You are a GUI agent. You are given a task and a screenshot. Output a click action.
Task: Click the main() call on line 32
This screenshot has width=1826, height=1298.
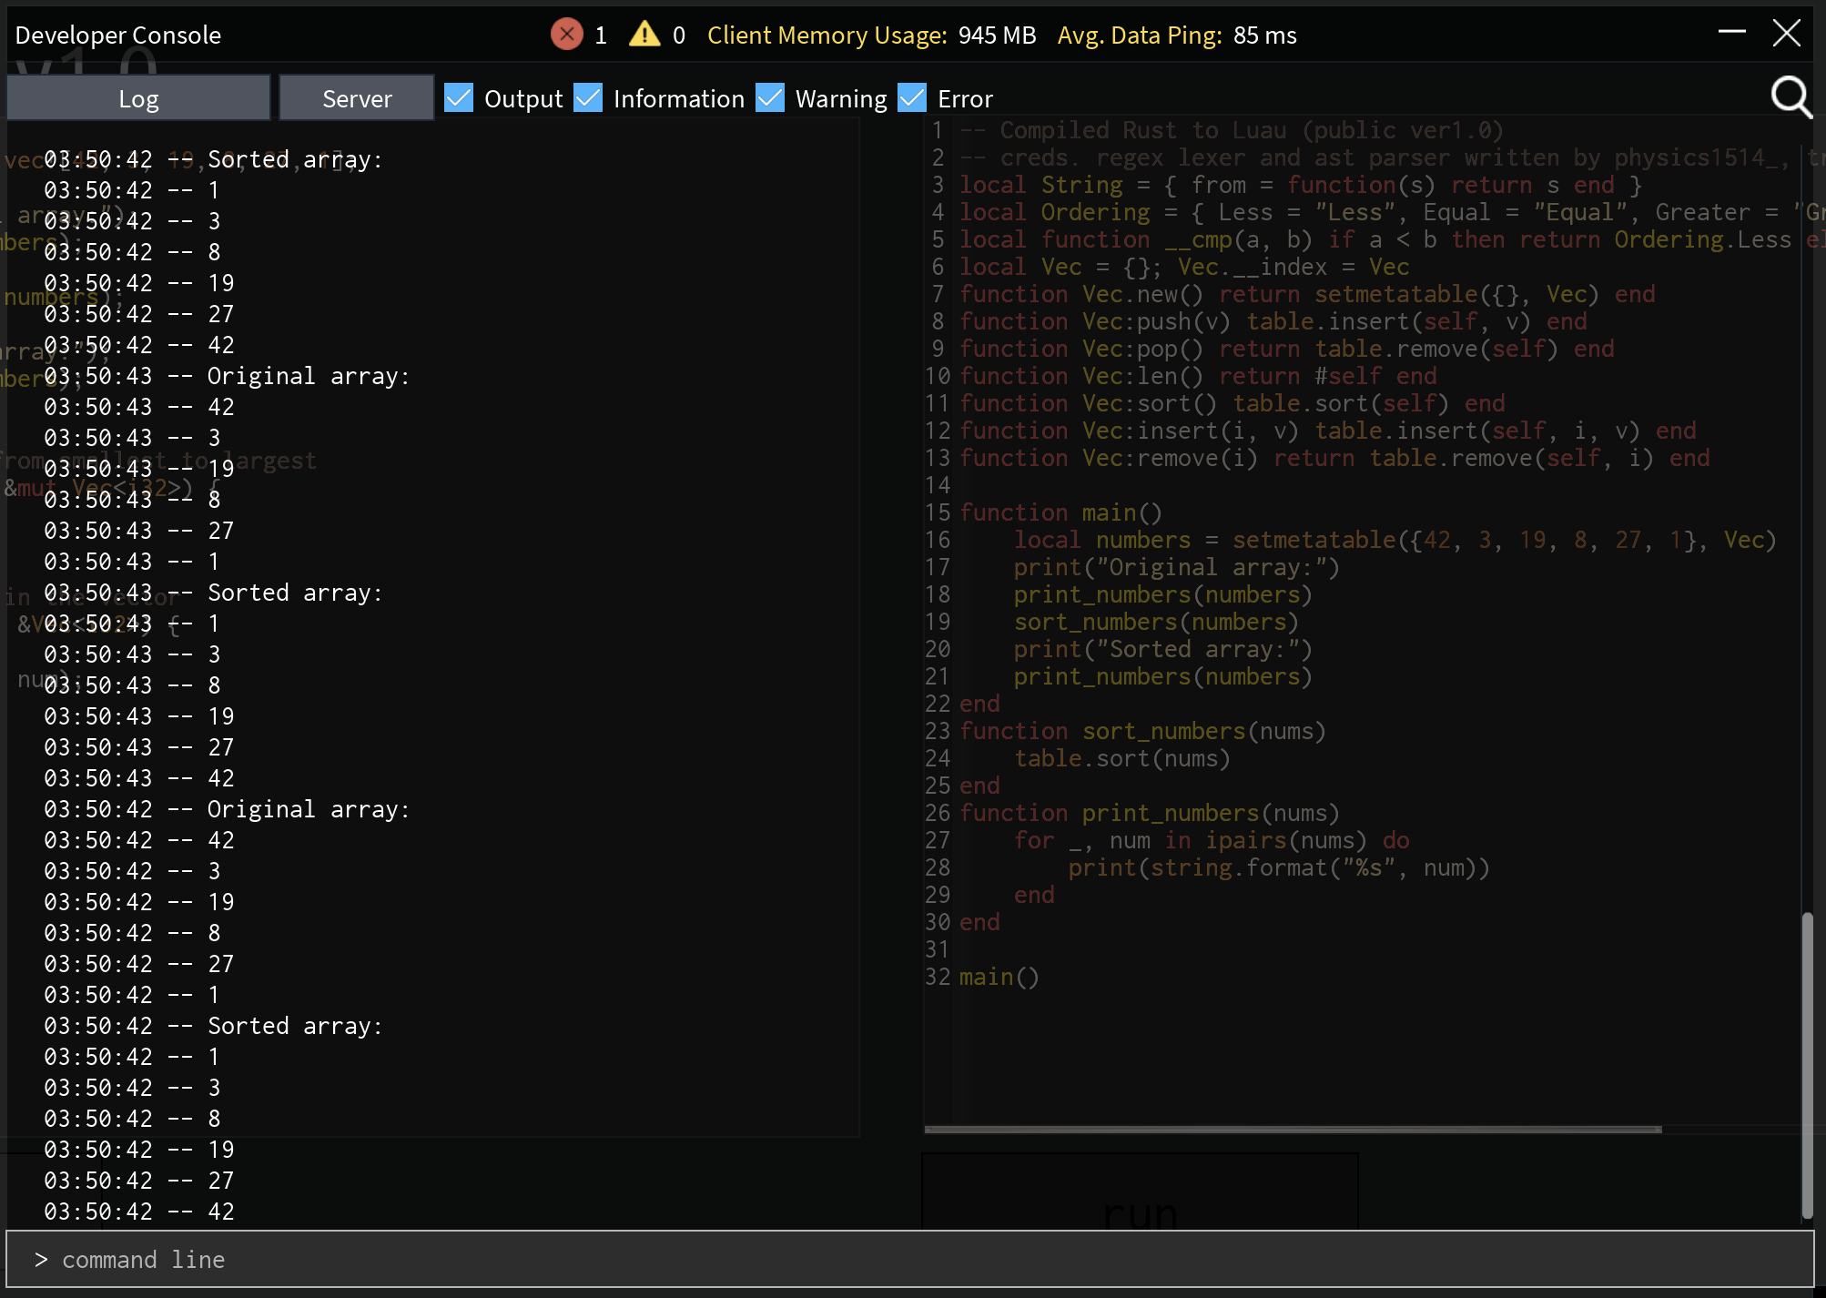[999, 977]
